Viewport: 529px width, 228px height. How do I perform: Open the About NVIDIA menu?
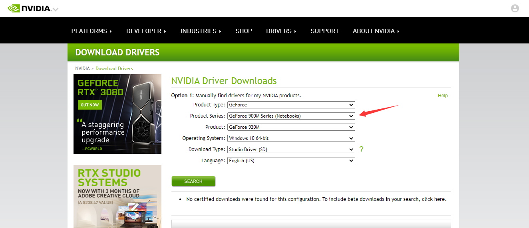[376, 31]
